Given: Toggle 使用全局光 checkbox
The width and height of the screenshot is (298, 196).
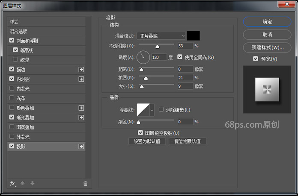Looking at the screenshot, I should [180, 57].
